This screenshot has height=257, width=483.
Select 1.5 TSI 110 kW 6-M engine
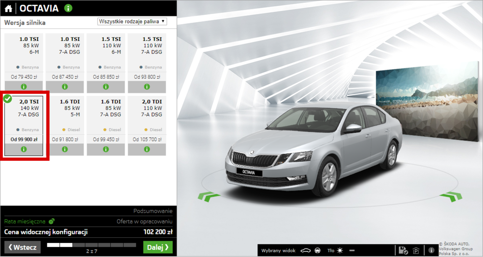[106, 63]
